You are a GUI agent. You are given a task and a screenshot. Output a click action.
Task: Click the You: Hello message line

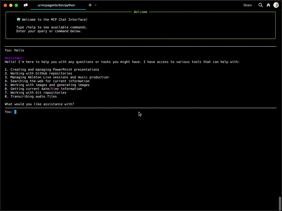(14, 50)
